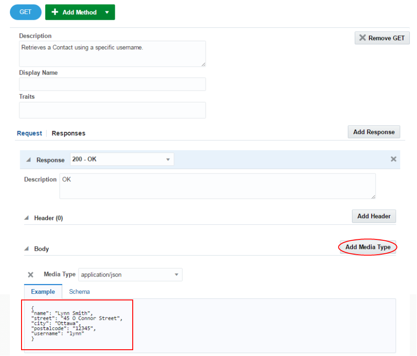
Task: Click inside the JSON example editor
Action: pos(210,326)
